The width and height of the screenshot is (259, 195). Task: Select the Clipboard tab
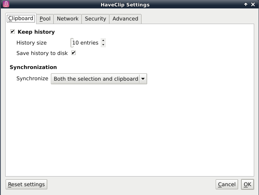coord(20,18)
